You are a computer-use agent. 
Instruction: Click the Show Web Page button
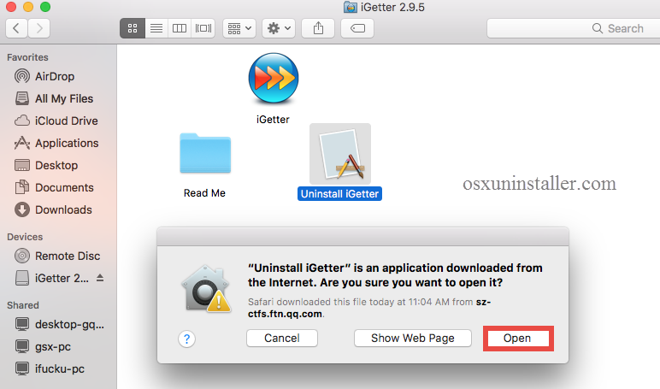coord(412,338)
